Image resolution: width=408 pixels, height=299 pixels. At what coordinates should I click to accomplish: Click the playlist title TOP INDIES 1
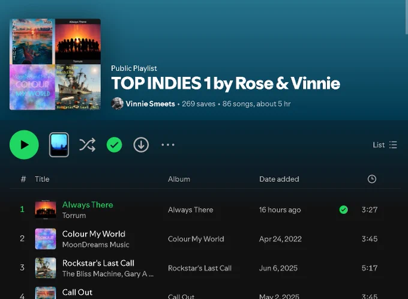(x=226, y=83)
